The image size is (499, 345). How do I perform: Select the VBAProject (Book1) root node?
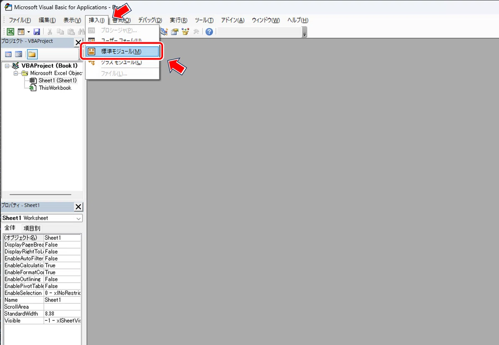pyautogui.click(x=49, y=66)
